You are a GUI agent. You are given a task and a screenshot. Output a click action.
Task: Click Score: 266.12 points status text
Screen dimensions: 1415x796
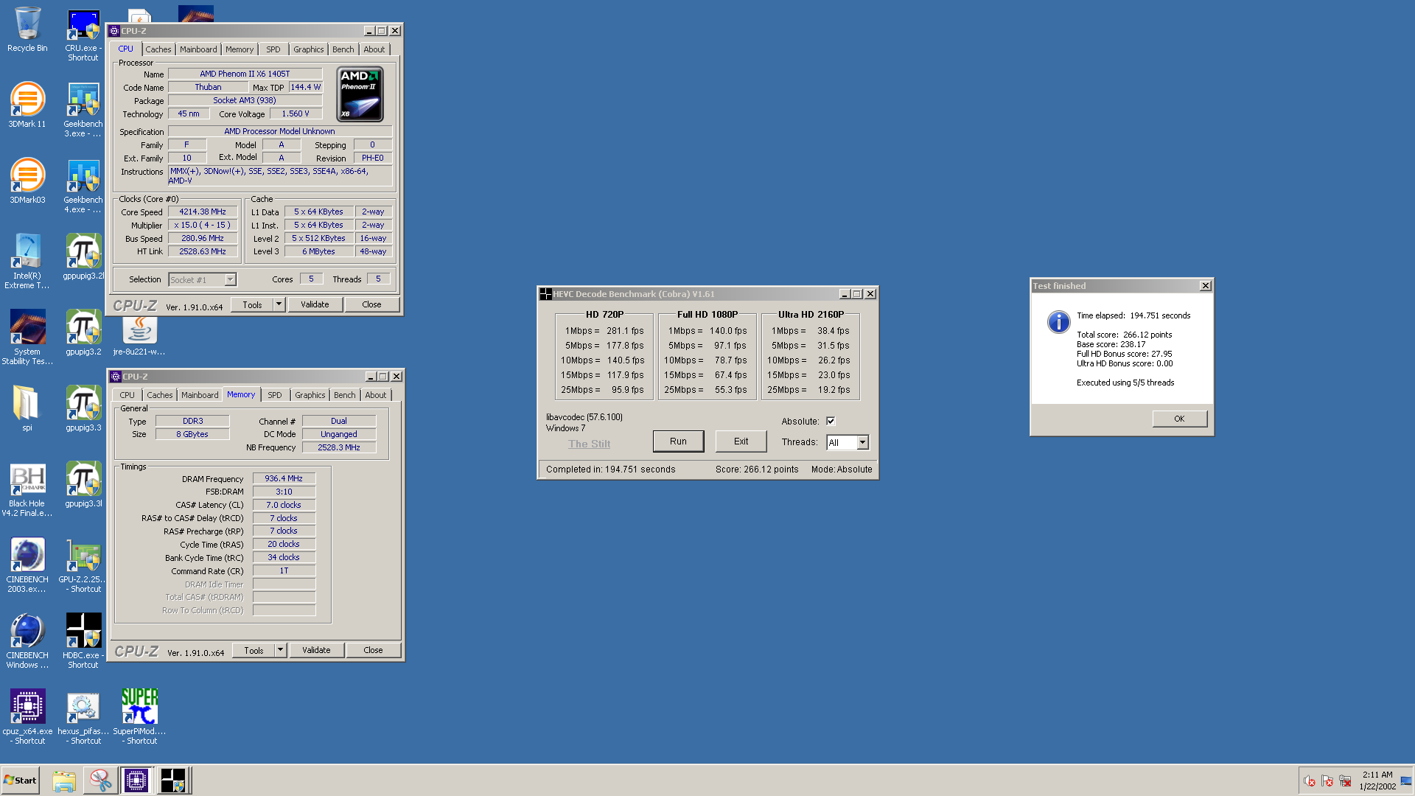[756, 469]
